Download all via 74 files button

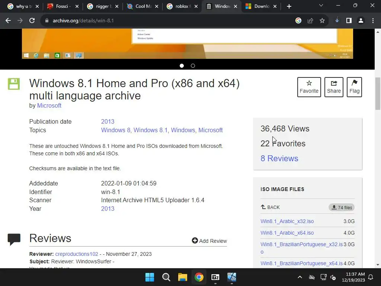342,207
